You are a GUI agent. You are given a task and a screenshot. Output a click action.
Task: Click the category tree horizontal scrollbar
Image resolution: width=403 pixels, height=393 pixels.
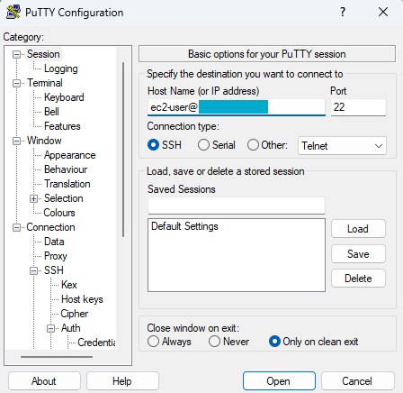pos(57,357)
